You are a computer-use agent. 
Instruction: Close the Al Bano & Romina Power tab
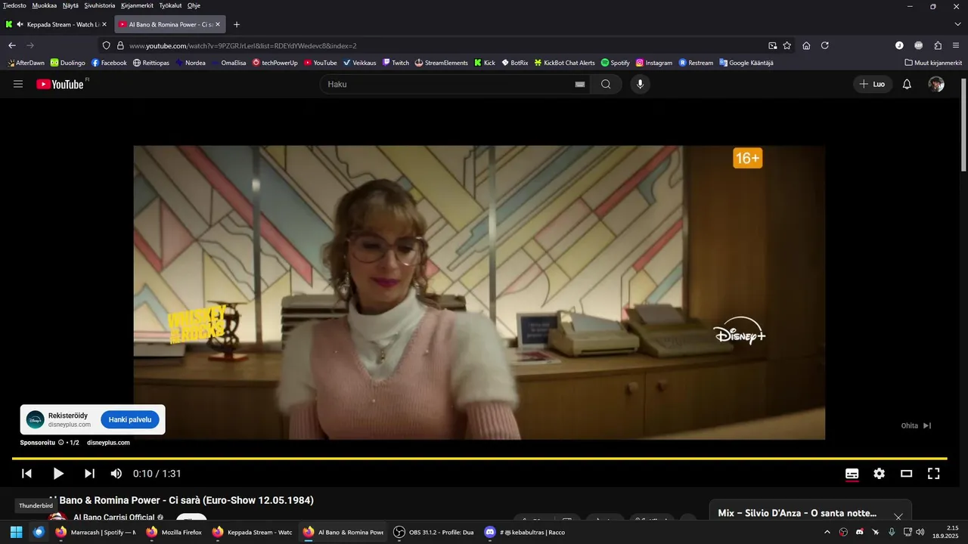click(x=218, y=24)
